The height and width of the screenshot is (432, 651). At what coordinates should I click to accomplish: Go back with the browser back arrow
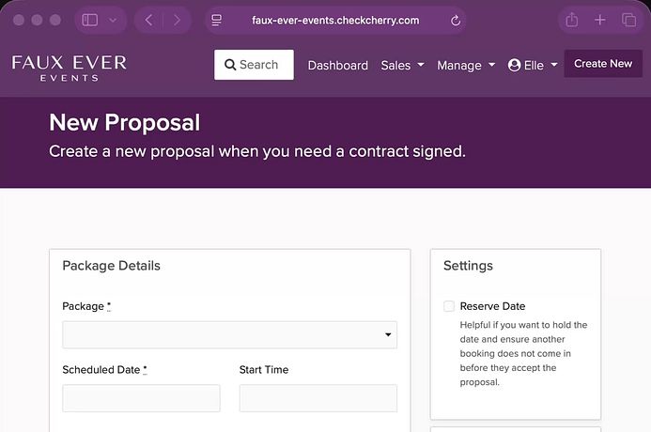point(148,20)
